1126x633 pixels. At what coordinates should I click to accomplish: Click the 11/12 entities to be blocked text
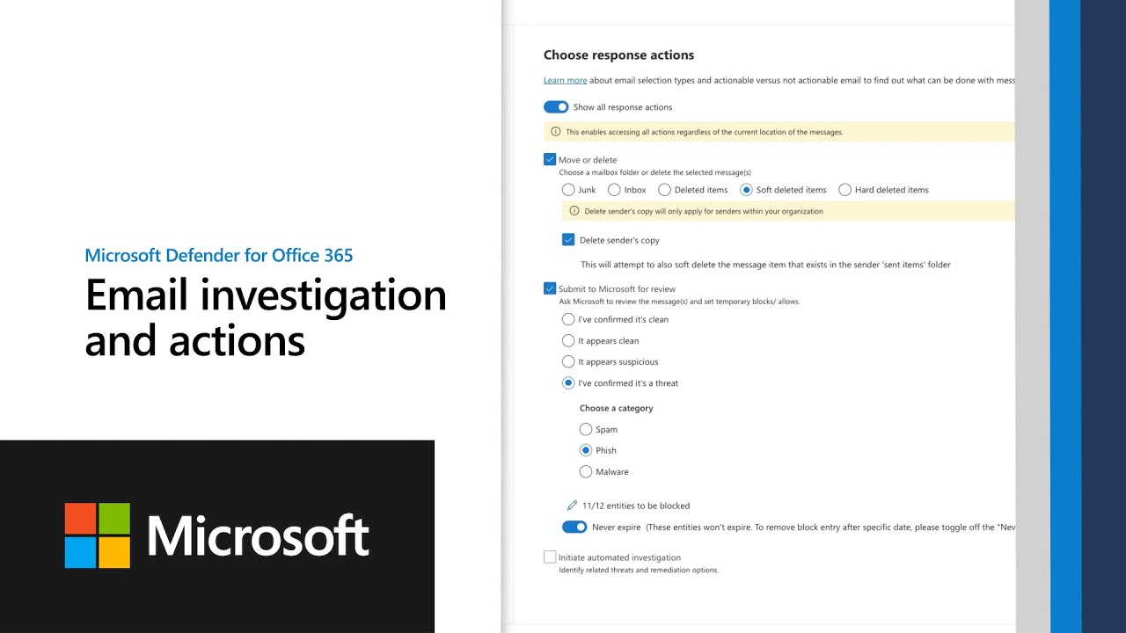click(x=636, y=506)
